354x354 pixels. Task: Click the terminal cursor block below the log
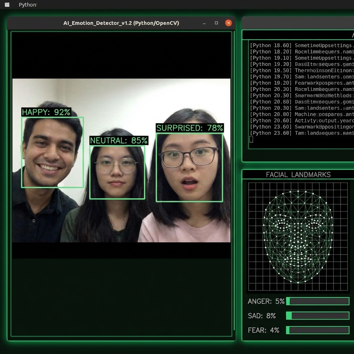[251, 139]
